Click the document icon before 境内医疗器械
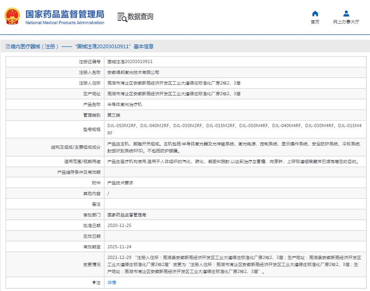 pos(8,46)
